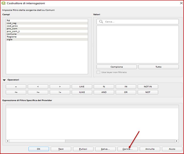
Task: Clear the expression with Pulisci
Action: pos(83,149)
